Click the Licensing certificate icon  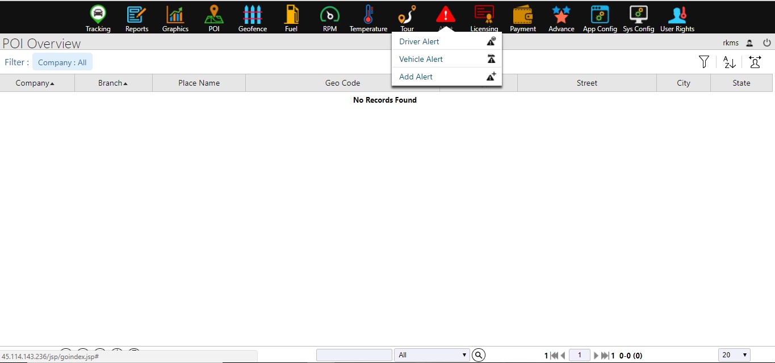tap(484, 15)
